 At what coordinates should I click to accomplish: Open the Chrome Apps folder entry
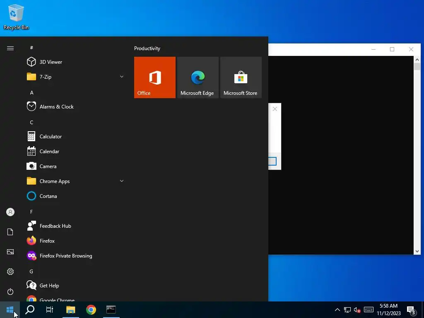click(x=75, y=181)
